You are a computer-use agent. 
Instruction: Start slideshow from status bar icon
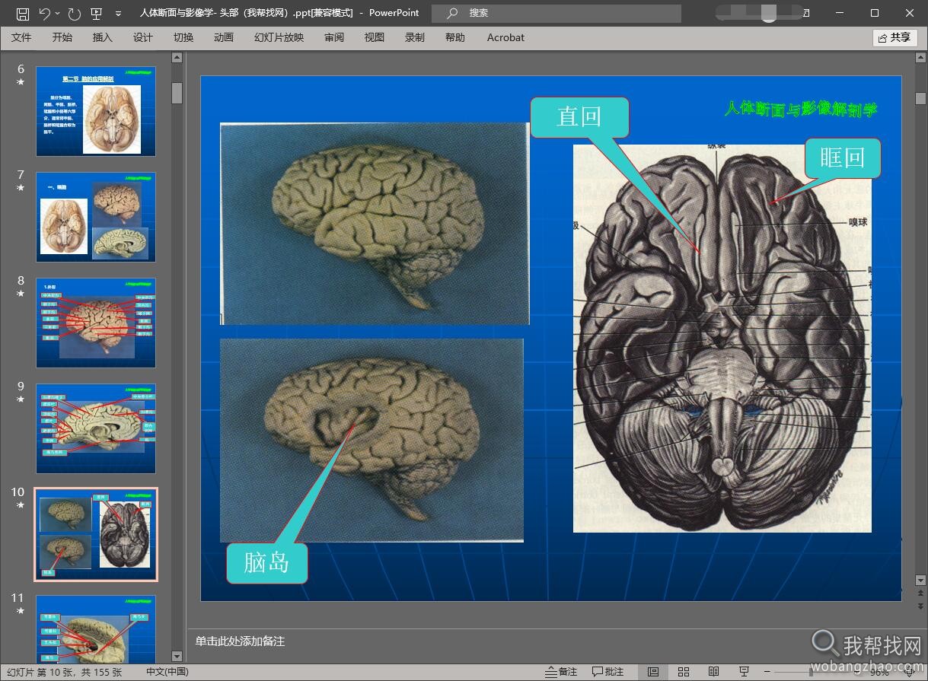744,673
